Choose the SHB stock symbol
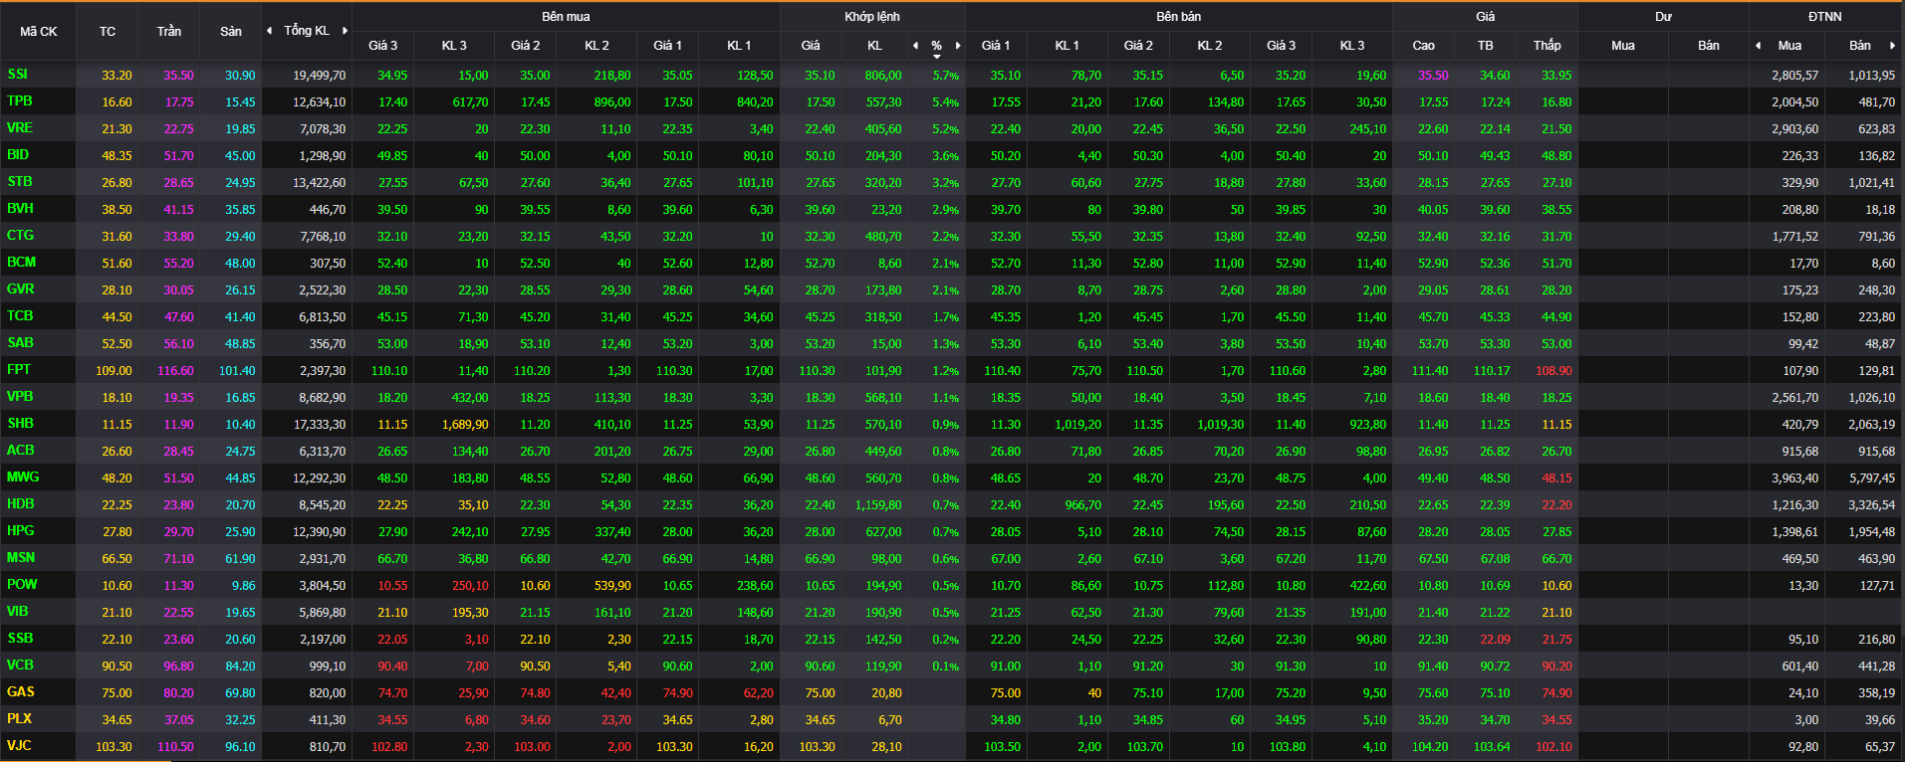 point(20,424)
